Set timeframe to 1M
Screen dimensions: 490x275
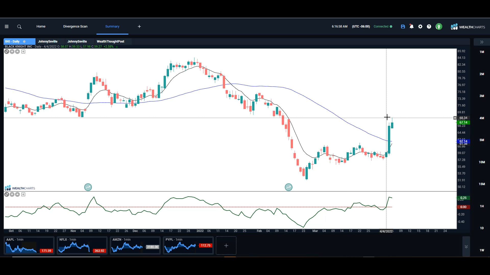[x=482, y=52]
